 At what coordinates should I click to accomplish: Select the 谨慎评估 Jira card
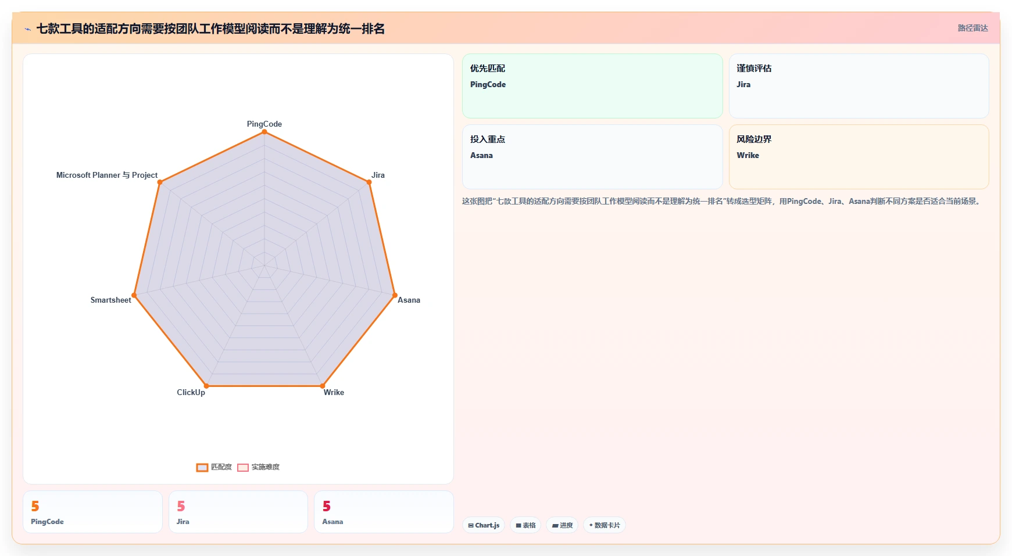pos(859,86)
